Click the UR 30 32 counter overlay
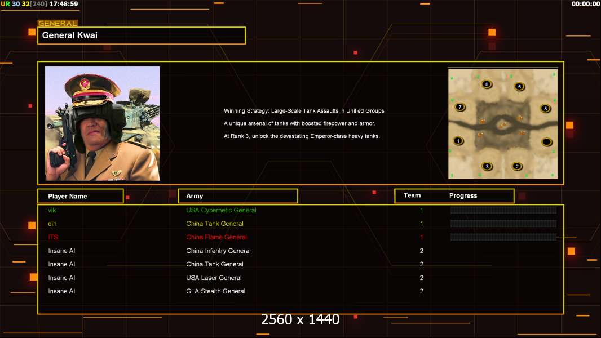The height and width of the screenshot is (338, 601). tap(24, 4)
